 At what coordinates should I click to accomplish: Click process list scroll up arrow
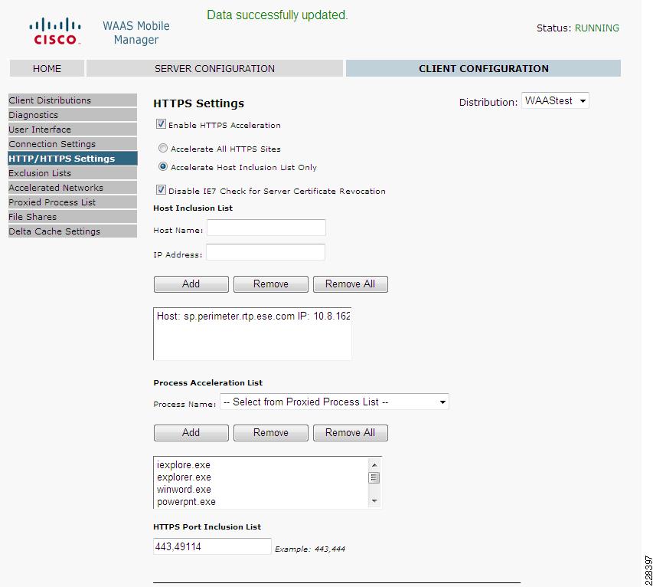tap(374, 464)
